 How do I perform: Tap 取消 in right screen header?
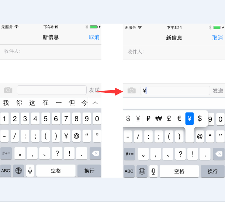(217, 38)
